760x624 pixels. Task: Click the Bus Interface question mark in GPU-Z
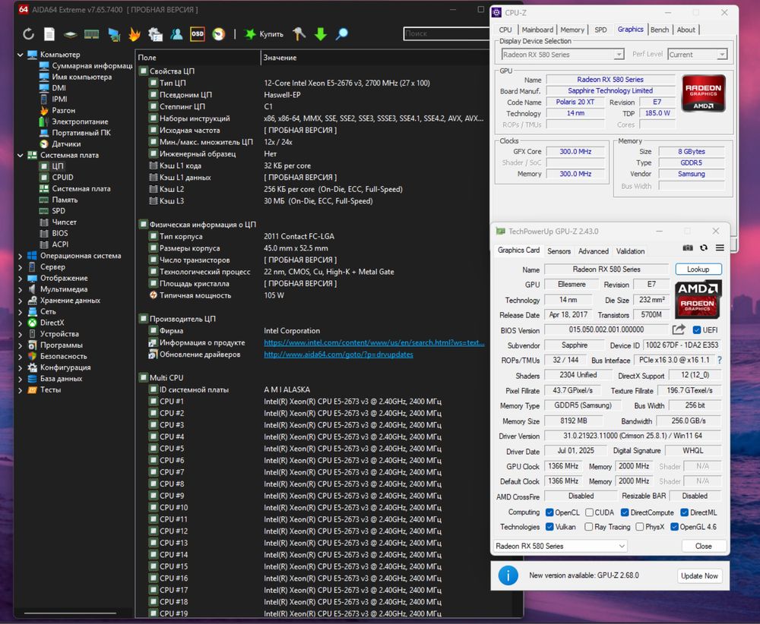click(719, 360)
